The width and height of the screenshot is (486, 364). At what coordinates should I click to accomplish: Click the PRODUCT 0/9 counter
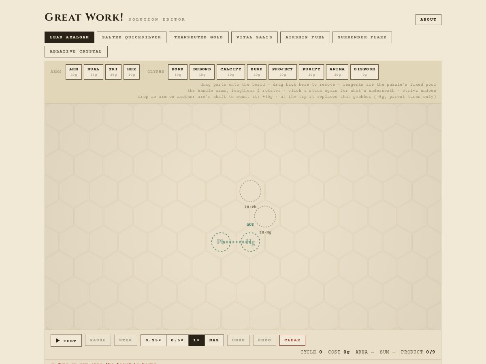point(418,352)
